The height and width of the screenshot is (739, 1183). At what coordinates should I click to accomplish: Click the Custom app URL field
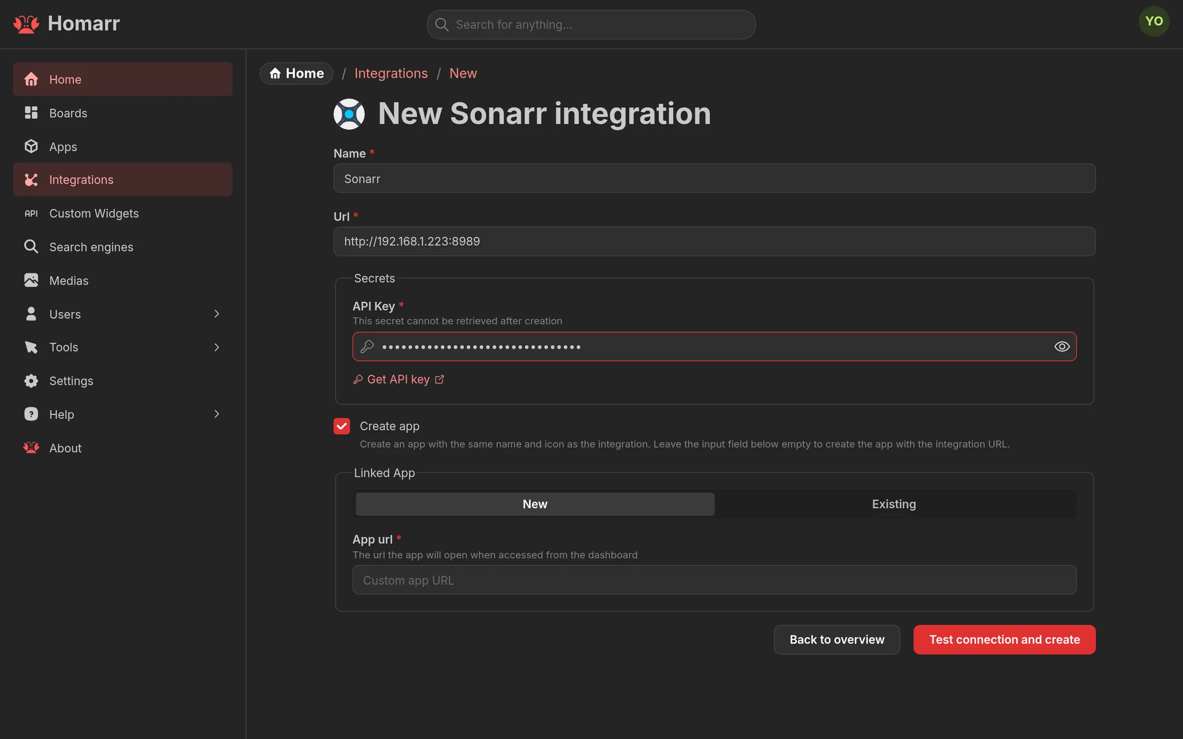(715, 580)
